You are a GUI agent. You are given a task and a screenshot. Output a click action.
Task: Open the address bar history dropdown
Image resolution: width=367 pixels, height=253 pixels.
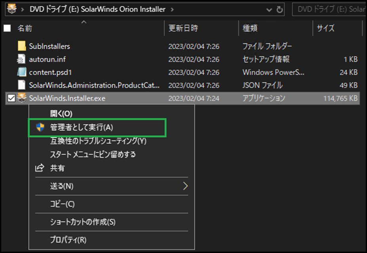tap(269, 10)
